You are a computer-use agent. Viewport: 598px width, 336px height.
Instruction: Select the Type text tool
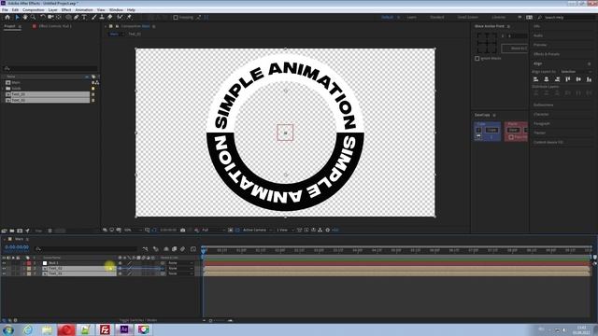(x=84, y=17)
